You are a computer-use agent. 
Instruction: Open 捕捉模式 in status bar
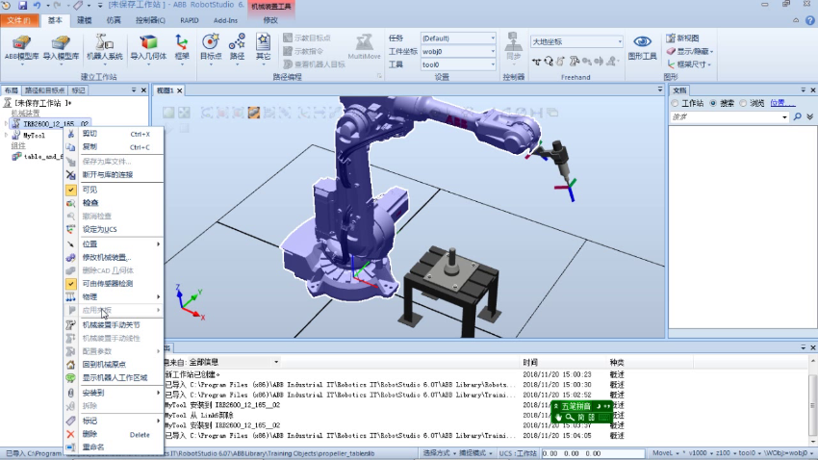474,453
